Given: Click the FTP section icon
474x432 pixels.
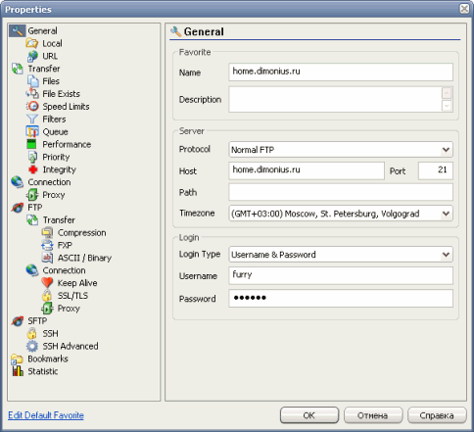Looking at the screenshot, I should coord(17,208).
